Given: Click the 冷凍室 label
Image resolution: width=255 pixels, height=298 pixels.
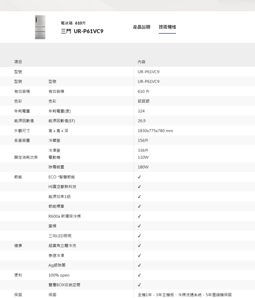Looking at the screenshot, I should pos(54,150).
